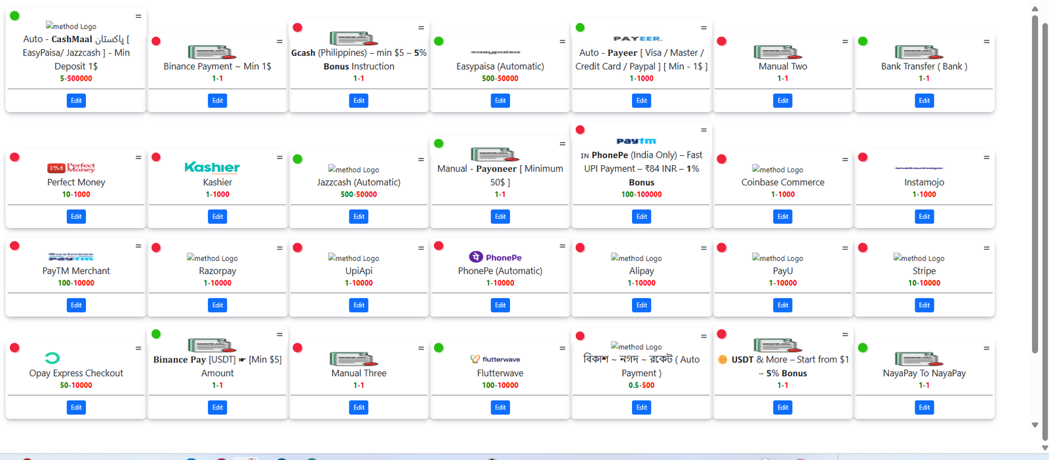Click the Payeer logo
The image size is (1049, 460).
coord(638,39)
